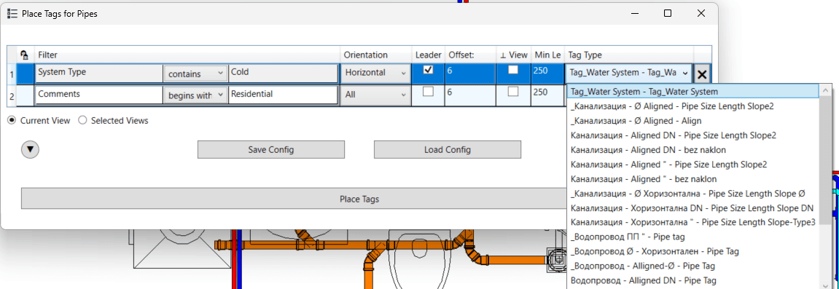839x289 pixels.
Task: Click the delete X icon in row 1
Action: click(702, 74)
